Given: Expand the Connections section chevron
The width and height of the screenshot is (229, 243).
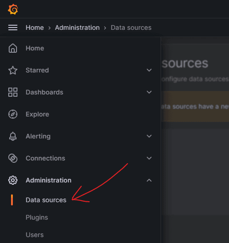Looking at the screenshot, I should 149,158.
